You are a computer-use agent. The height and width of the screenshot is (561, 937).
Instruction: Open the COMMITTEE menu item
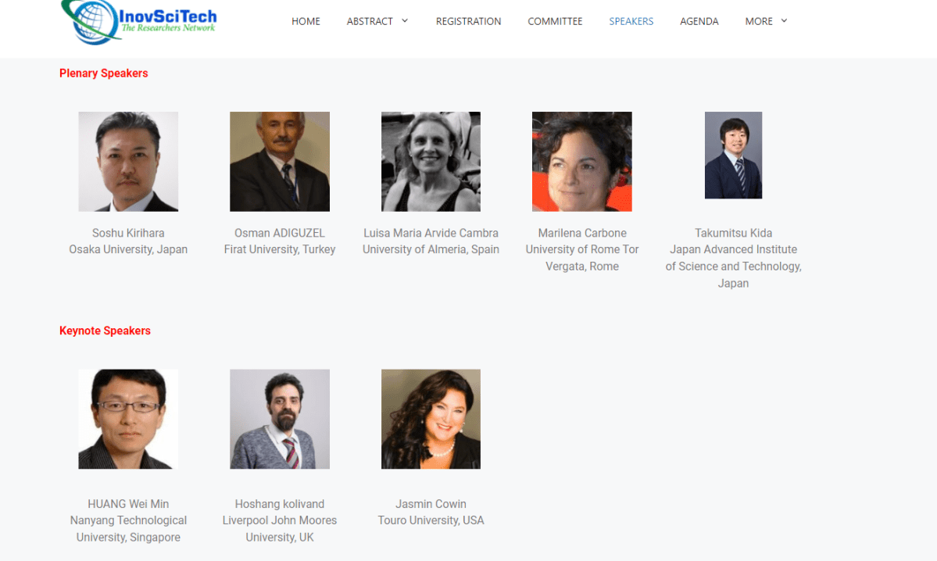coord(555,22)
